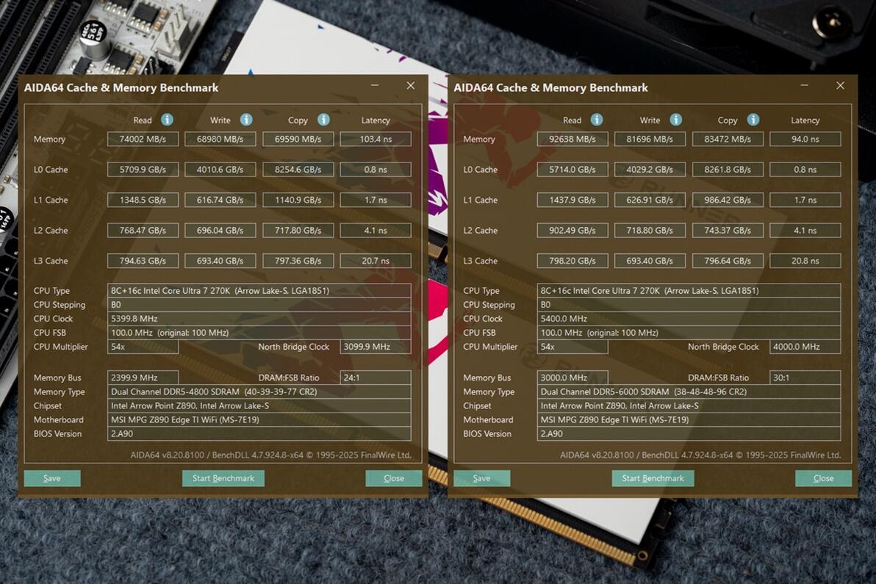Click Close button in the left window

[394, 478]
